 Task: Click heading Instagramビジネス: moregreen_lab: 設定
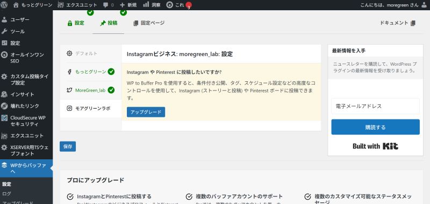(x=180, y=54)
